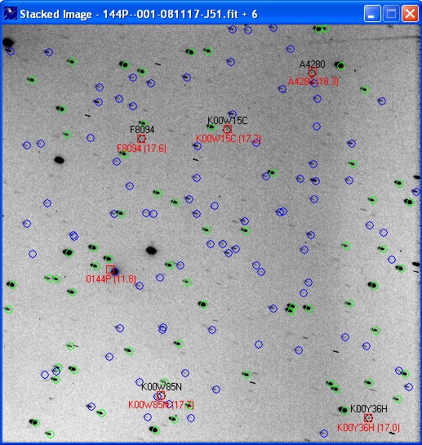Viewport: 422px width, 445px height.
Task: Select the K00Y36H red square marker
Action: tap(368, 418)
